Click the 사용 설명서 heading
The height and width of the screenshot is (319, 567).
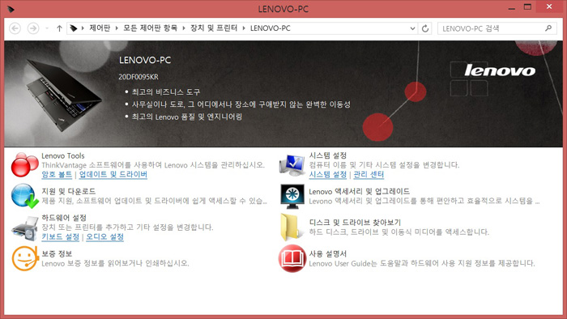click(327, 253)
